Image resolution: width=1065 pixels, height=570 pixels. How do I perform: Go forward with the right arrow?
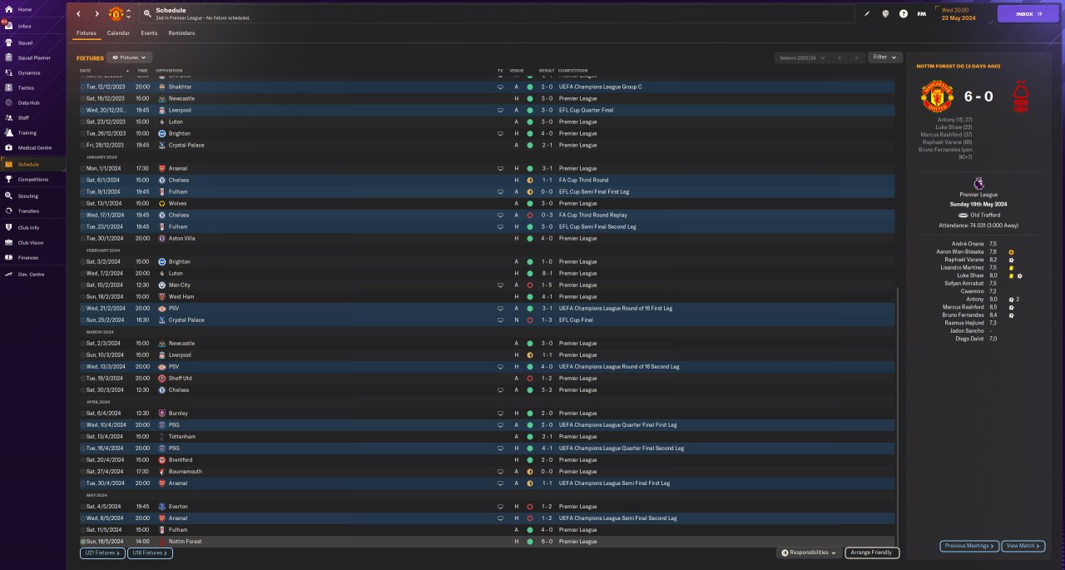(x=97, y=13)
